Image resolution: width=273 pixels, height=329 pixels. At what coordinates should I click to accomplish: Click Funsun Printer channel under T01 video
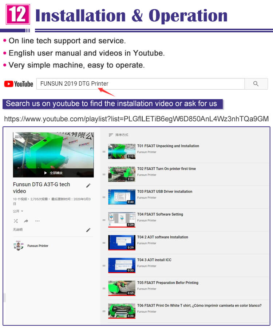(x=147, y=152)
